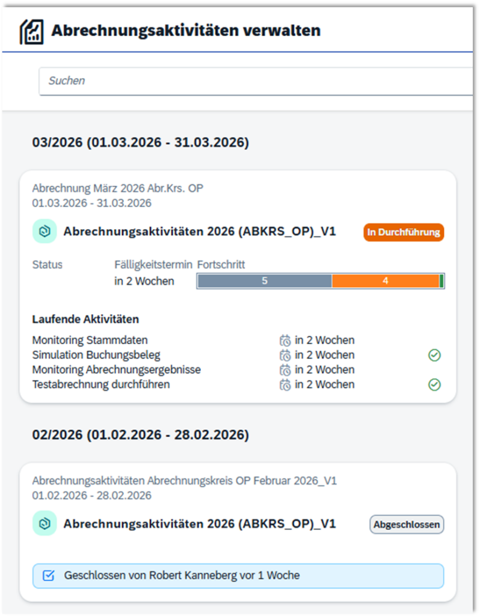Click the orange progress segment showing 4
This screenshot has width=480, height=616.
pyautogui.click(x=385, y=281)
